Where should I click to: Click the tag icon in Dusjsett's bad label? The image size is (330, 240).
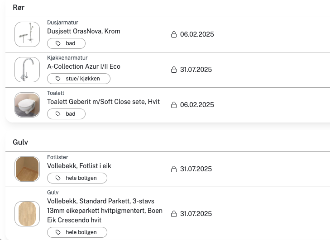pos(58,43)
